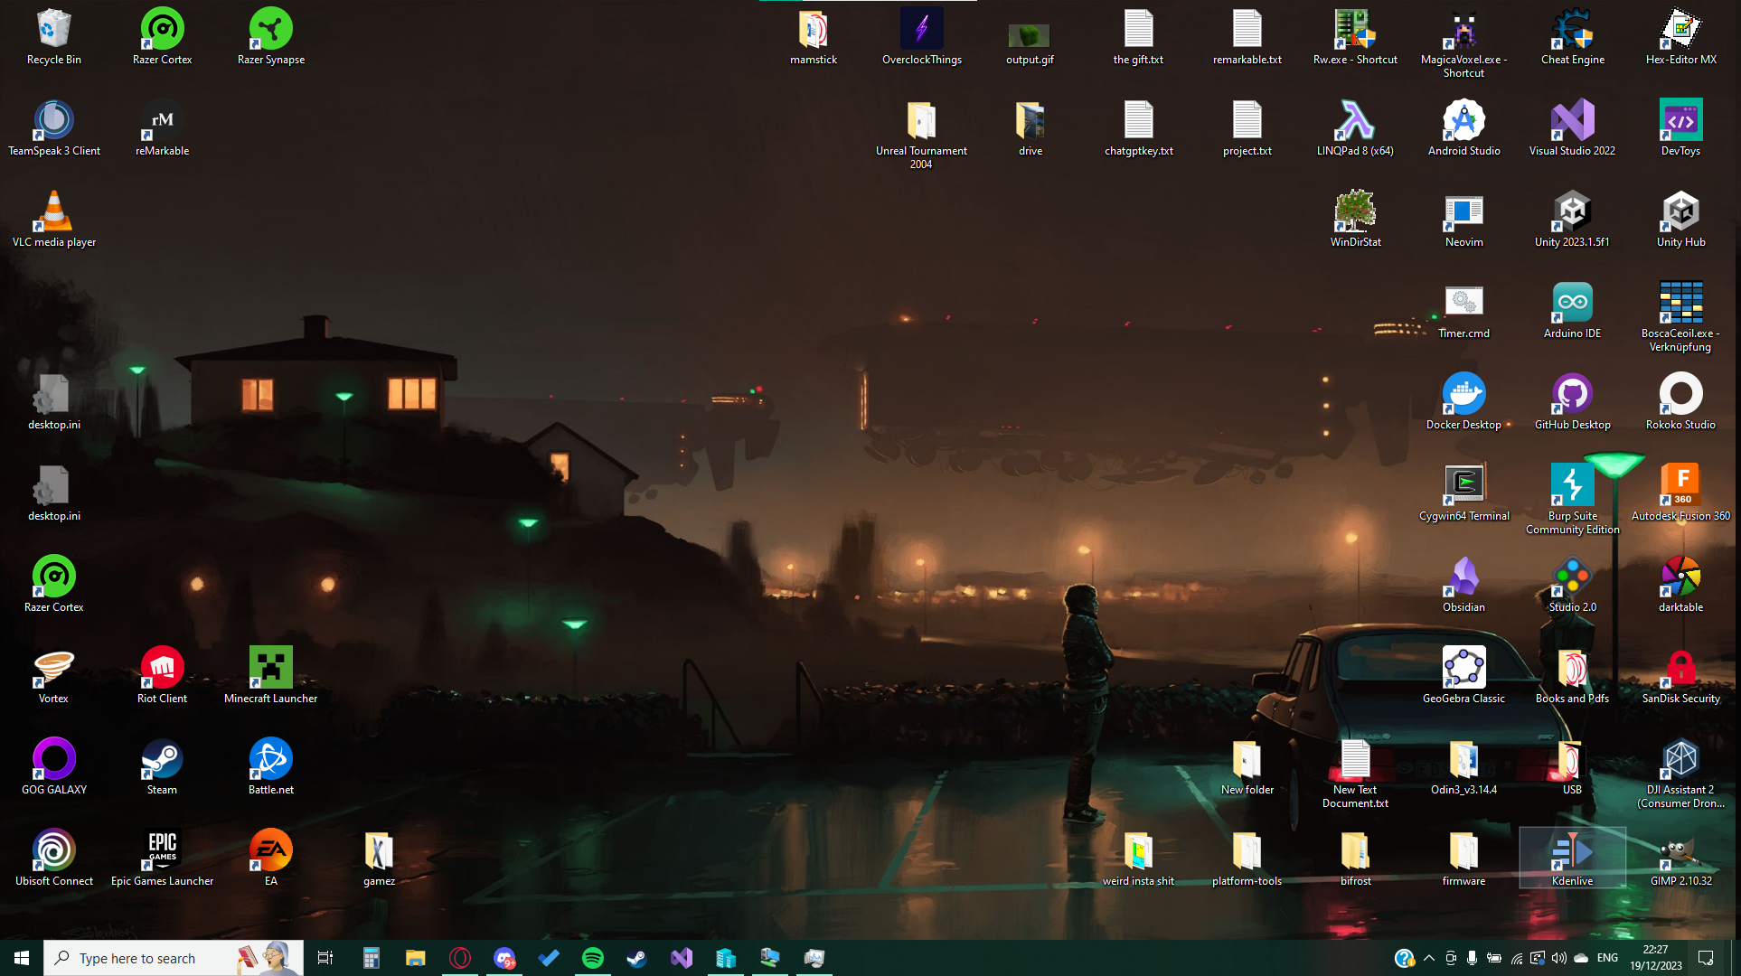
Task: Click the Burp Suite Community Edition icon
Action: [1572, 499]
